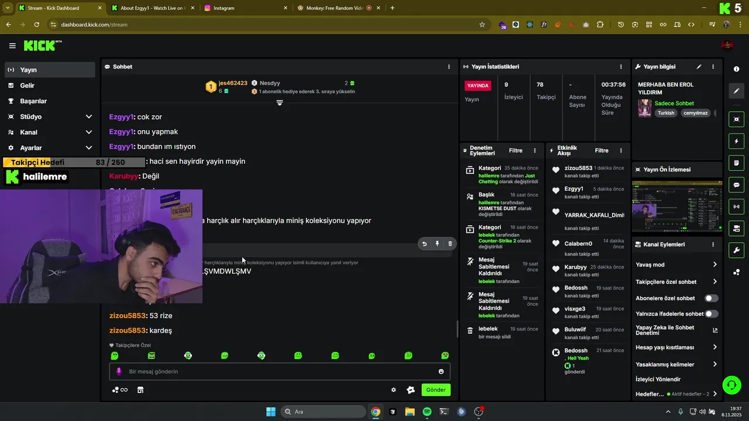
Task: Click the Kick logo in the header
Action: pyautogui.click(x=42, y=46)
